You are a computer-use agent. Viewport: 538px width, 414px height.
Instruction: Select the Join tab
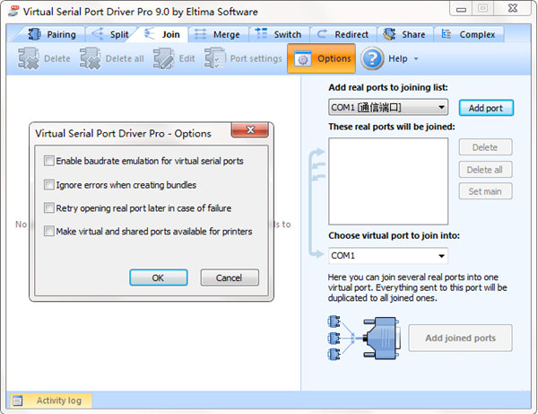(x=162, y=34)
